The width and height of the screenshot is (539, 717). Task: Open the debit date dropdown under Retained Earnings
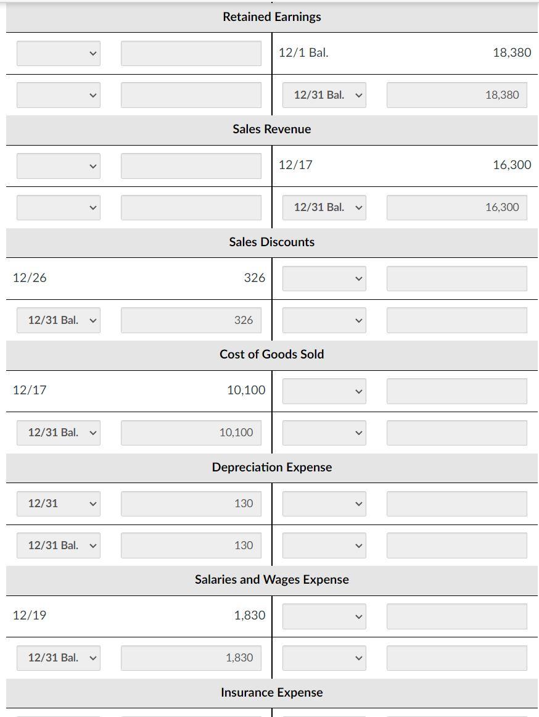(x=58, y=53)
